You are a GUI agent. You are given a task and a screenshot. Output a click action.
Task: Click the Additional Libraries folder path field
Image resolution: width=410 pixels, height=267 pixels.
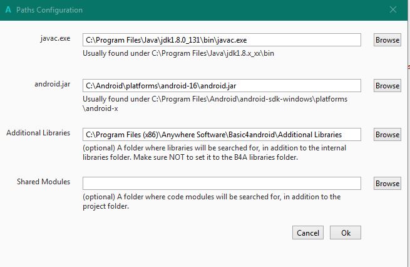click(222, 135)
